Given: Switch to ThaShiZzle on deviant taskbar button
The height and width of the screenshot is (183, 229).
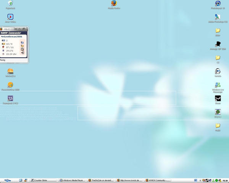Looking at the screenshot, I should (101, 180).
